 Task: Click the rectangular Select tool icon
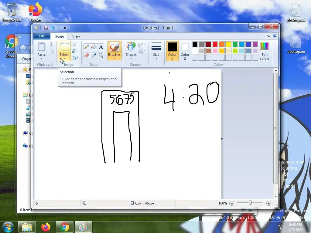click(64, 47)
